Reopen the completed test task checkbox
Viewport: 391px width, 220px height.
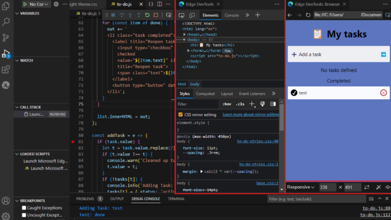(294, 93)
